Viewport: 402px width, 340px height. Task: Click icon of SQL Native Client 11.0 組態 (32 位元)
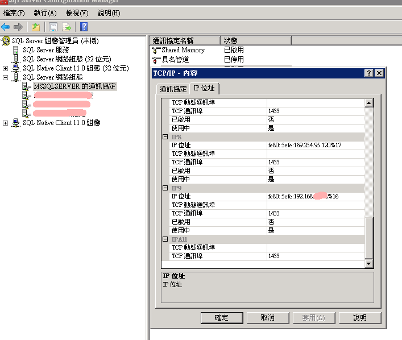pyautogui.click(x=16, y=68)
